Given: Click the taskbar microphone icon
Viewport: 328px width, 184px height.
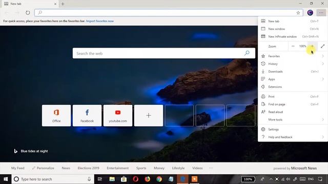Looking at the screenshot, I should [x=89, y=179].
